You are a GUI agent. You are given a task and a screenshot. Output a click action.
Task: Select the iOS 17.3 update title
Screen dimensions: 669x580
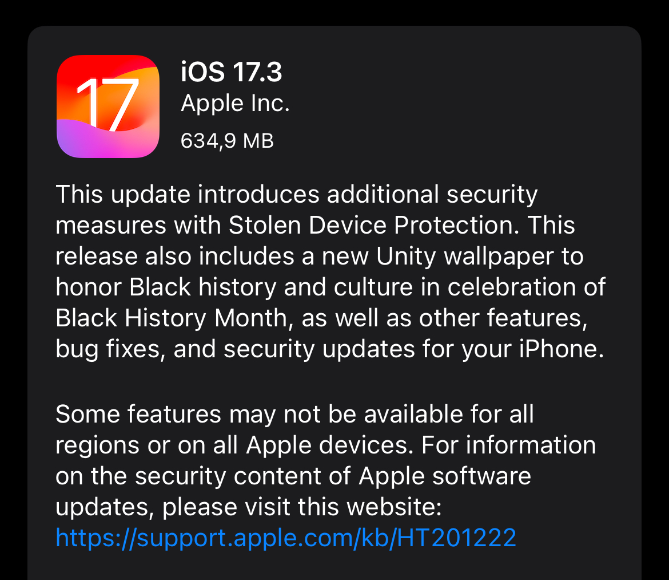[231, 72]
